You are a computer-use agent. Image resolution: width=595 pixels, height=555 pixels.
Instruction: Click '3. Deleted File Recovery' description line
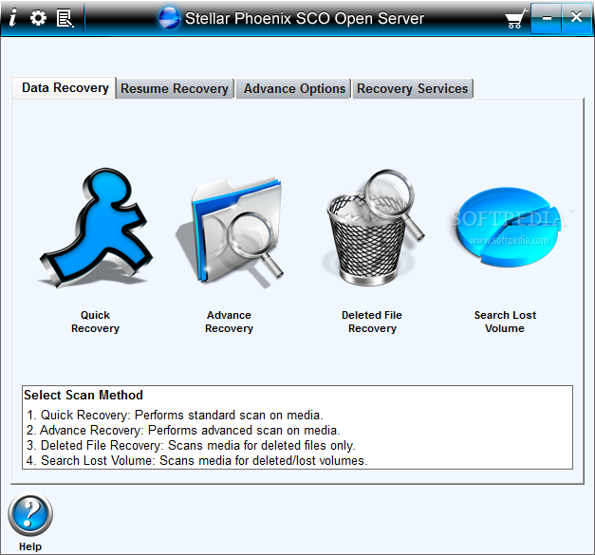[191, 445]
